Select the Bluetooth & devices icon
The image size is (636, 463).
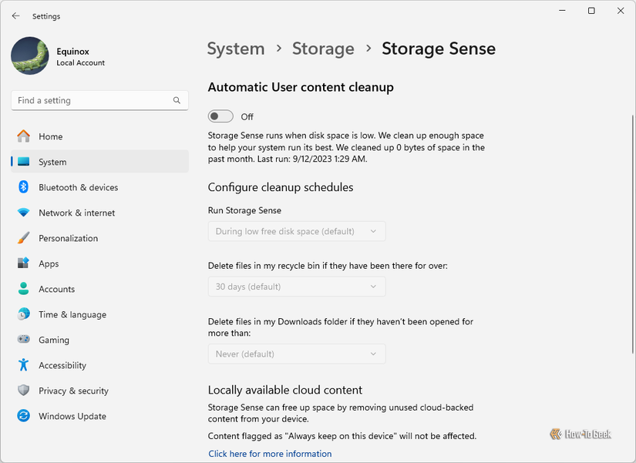(24, 187)
